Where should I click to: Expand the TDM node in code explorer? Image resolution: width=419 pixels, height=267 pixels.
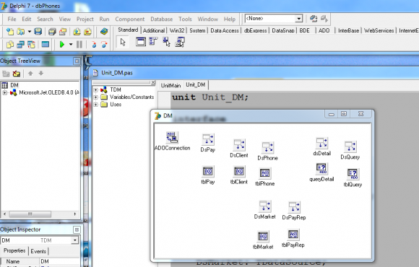95,89
